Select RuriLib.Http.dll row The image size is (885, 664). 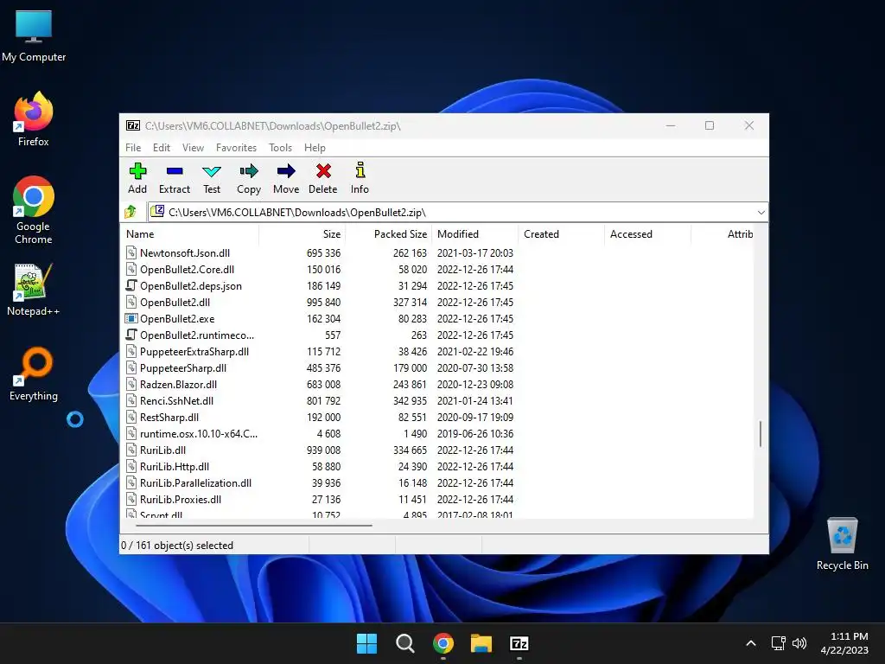[x=437, y=466]
